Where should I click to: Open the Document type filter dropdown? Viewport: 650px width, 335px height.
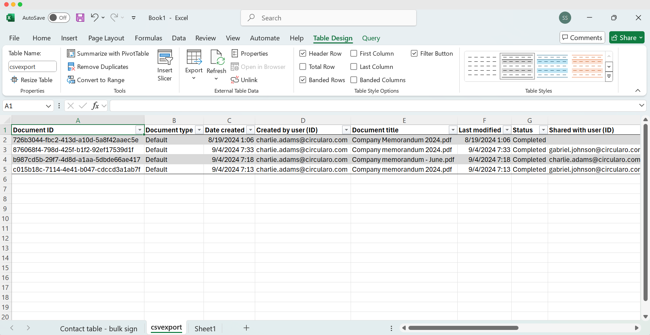tap(199, 130)
